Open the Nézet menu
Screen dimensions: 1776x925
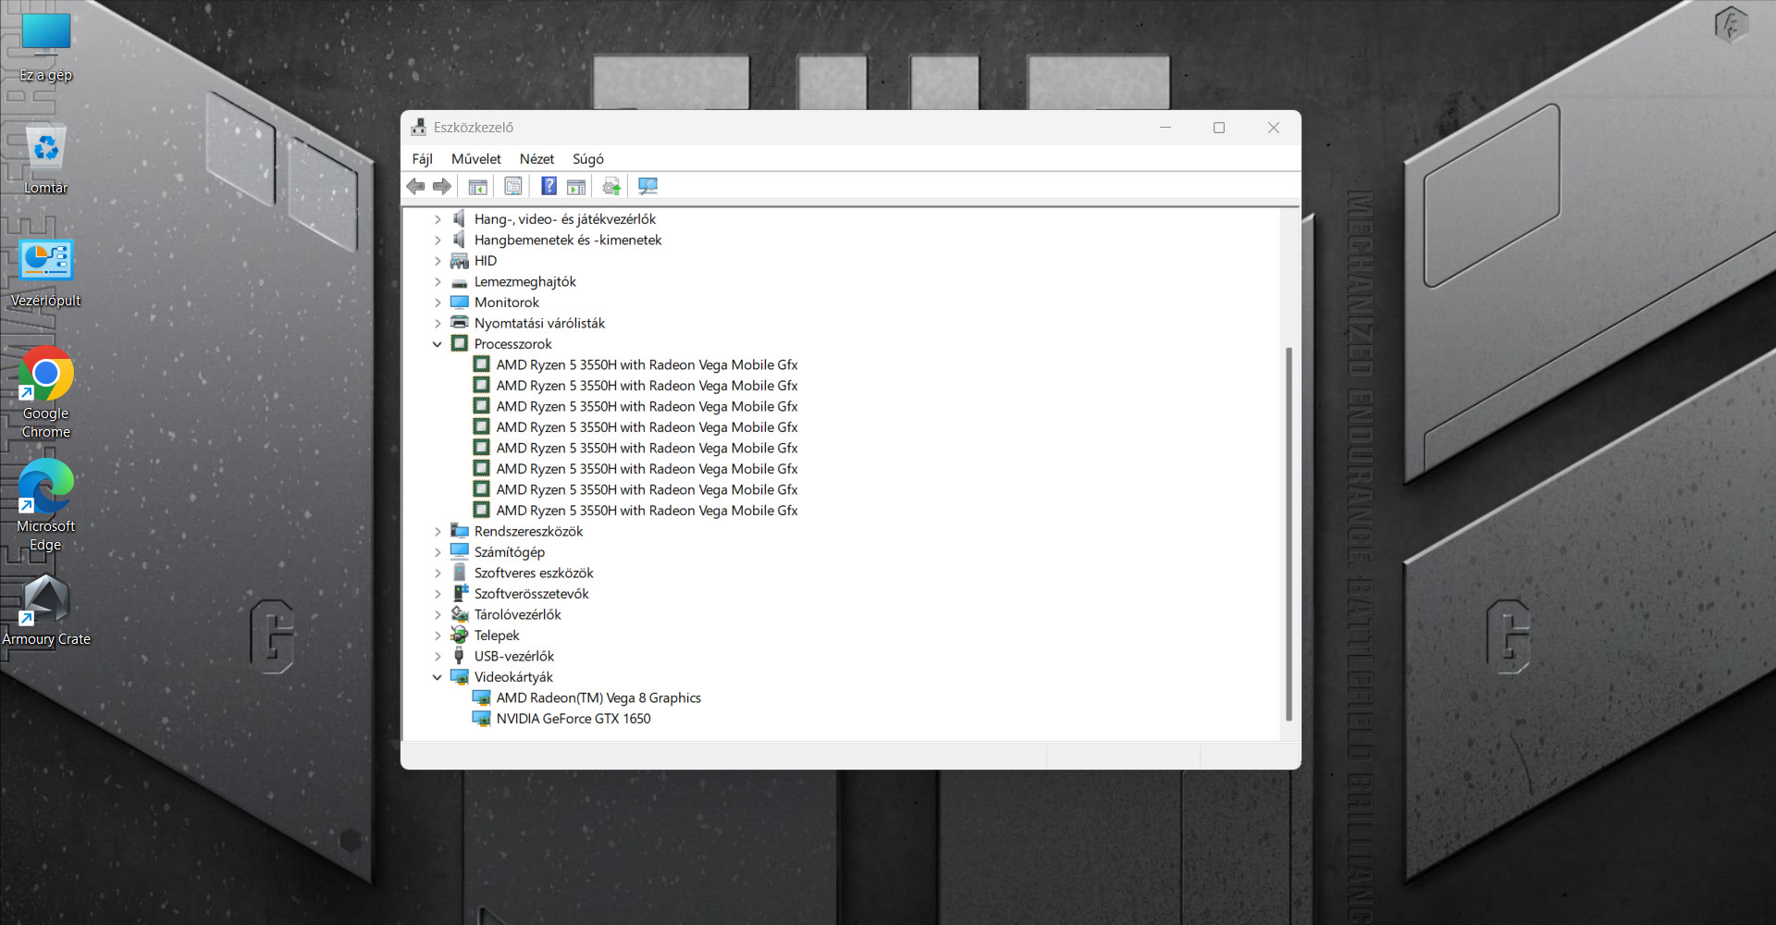click(536, 159)
